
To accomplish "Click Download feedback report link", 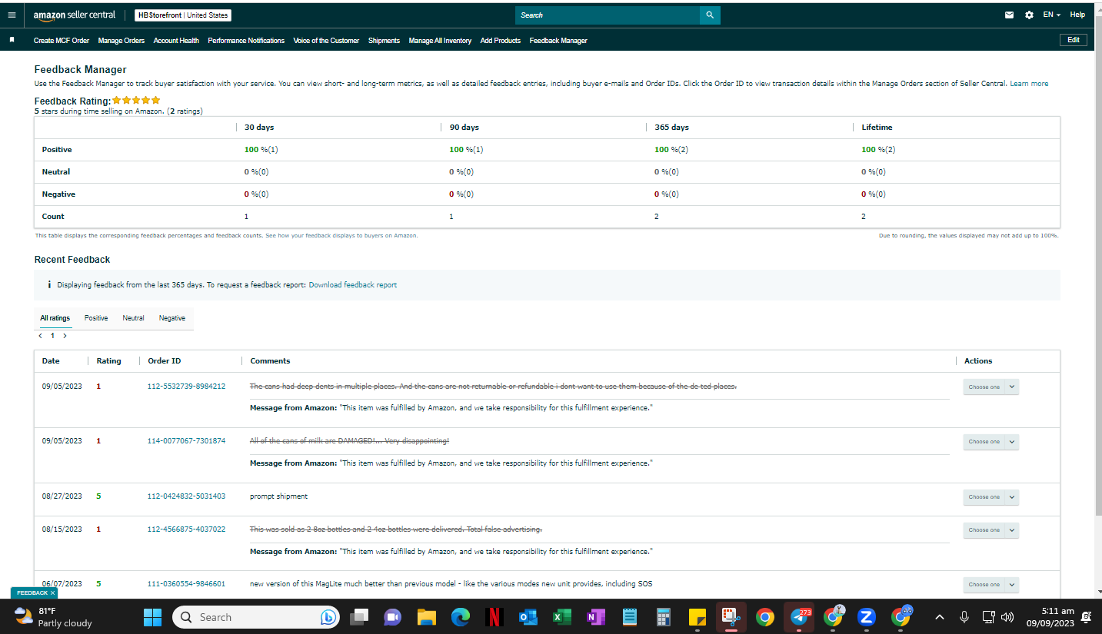I will tap(353, 285).
